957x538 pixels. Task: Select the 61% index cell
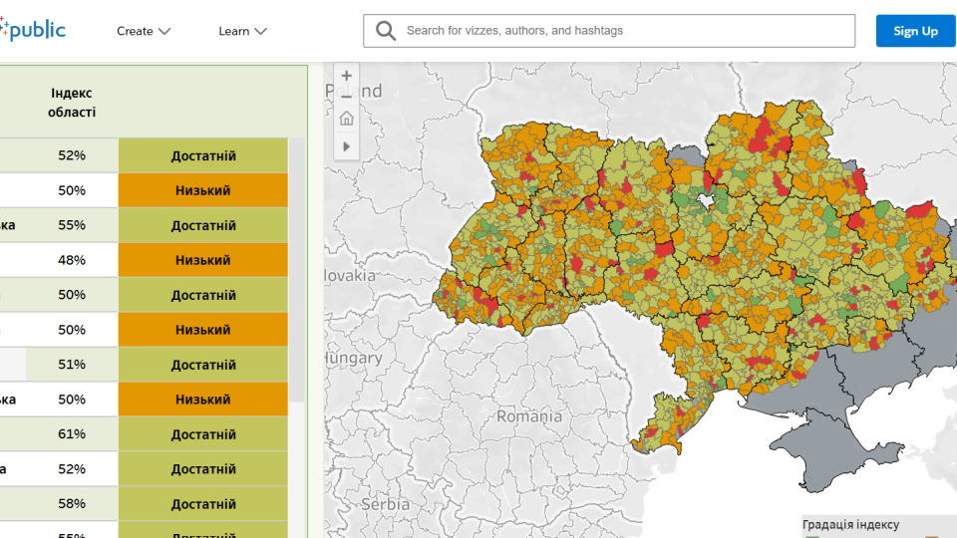click(x=72, y=434)
